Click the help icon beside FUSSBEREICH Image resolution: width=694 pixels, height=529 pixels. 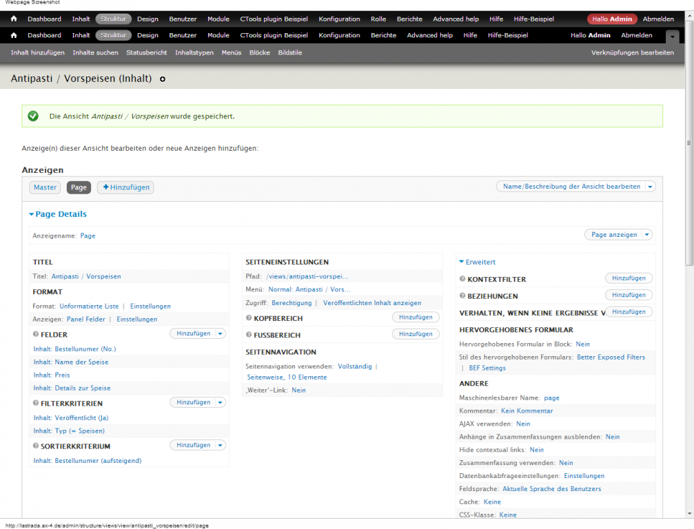click(x=249, y=335)
